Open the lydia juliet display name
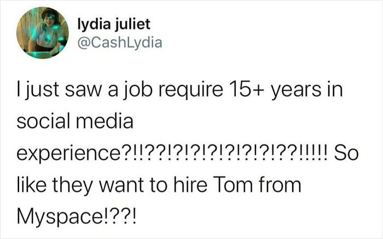This screenshot has height=239, width=383. [x=114, y=25]
